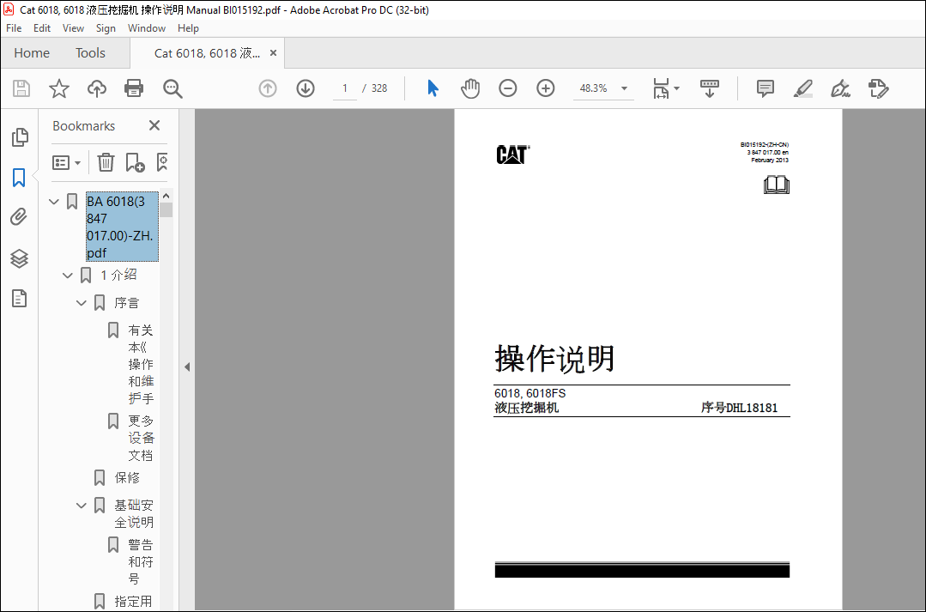Open the document content panel icon
Viewport: 926px width, 612px height.
tap(19, 299)
